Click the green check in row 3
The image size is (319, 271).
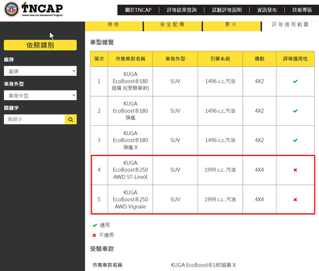click(x=295, y=140)
